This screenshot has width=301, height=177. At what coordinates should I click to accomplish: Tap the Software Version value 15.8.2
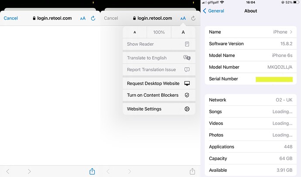coord(286,43)
